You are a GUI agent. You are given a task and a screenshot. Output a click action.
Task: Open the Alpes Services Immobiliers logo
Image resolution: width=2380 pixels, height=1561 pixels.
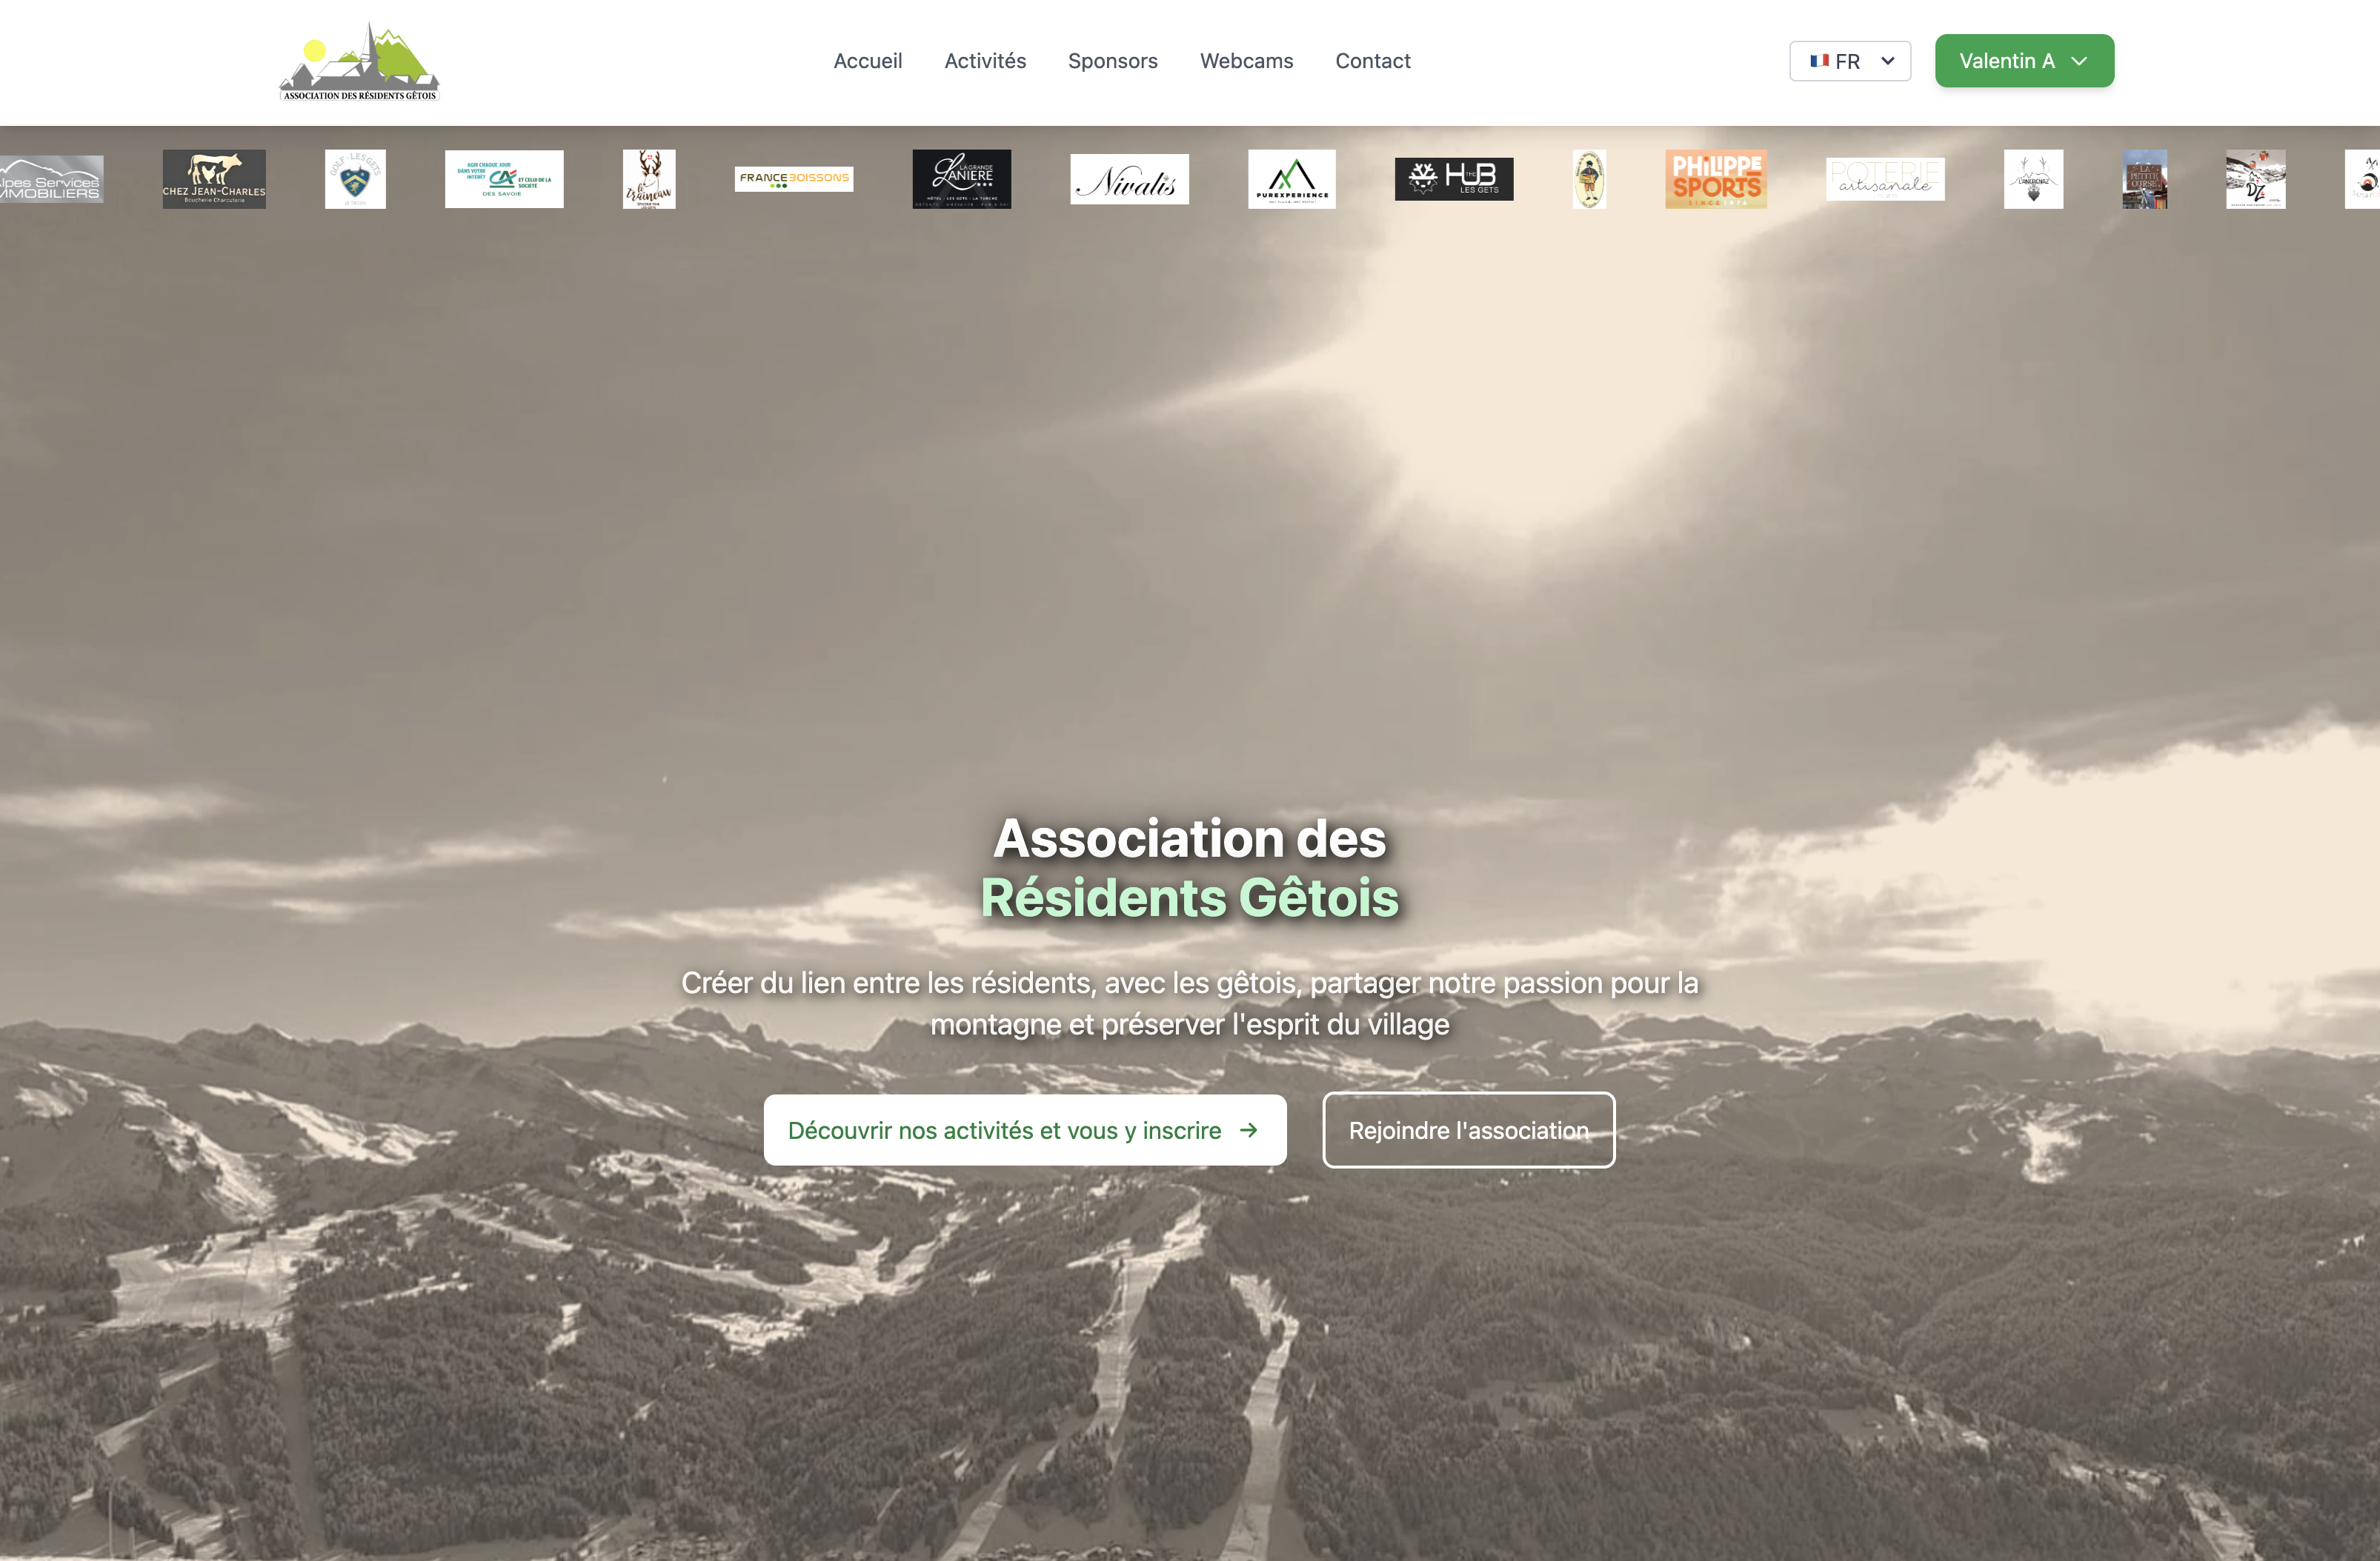click(52, 179)
